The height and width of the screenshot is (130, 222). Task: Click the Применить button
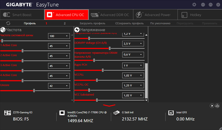pyautogui.click(x=210, y=23)
